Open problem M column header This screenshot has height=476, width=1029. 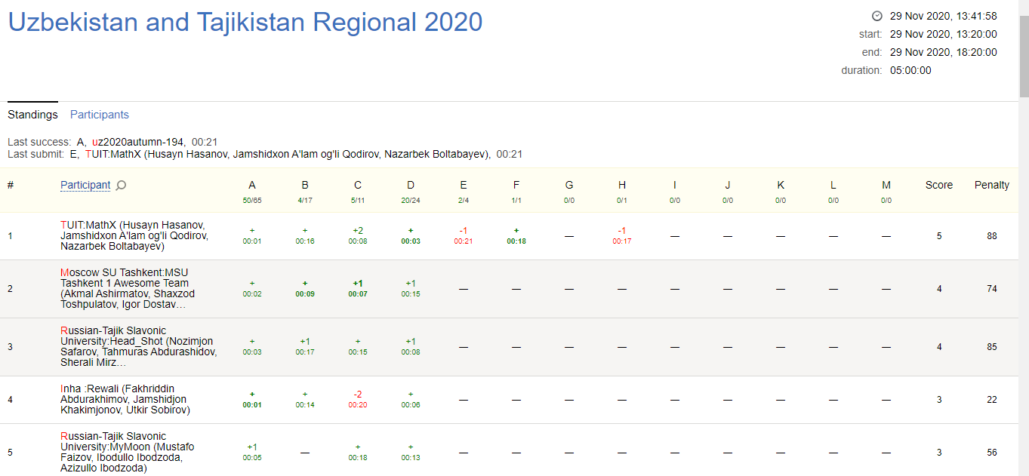click(x=886, y=185)
